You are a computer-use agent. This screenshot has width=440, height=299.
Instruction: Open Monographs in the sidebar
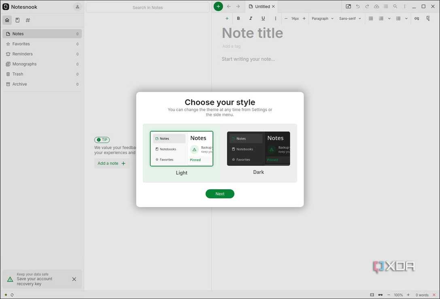[42, 64]
